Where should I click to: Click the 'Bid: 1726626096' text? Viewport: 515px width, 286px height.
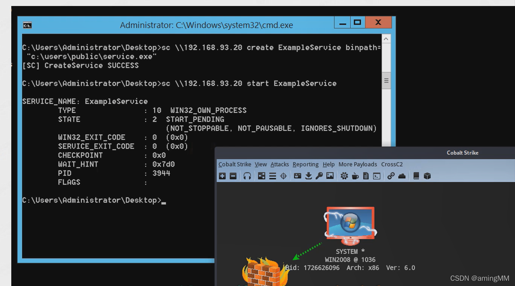pos(313,268)
